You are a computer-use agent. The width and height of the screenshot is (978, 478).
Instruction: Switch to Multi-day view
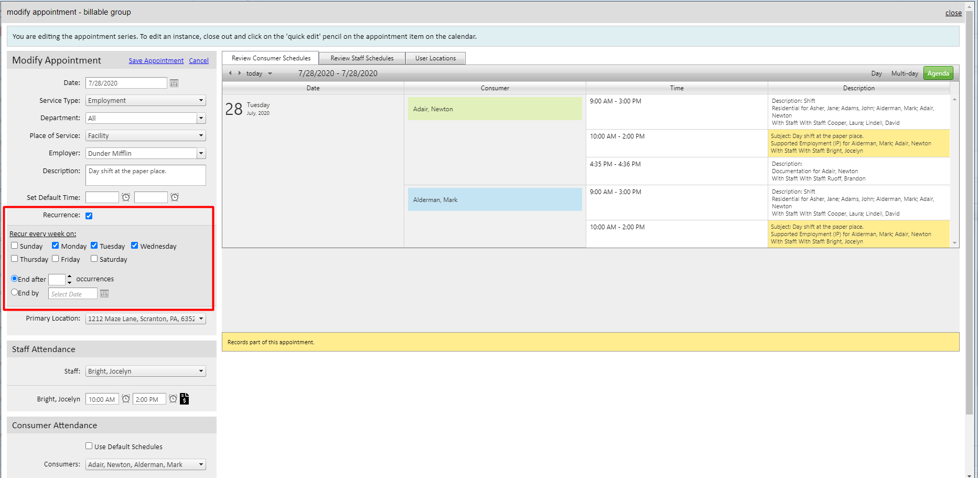pos(905,73)
